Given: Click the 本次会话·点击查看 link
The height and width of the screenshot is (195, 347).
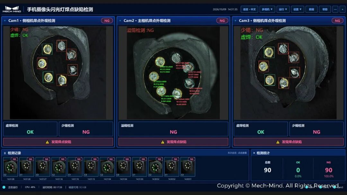Looking at the screenshot, I should (x=237, y=153).
